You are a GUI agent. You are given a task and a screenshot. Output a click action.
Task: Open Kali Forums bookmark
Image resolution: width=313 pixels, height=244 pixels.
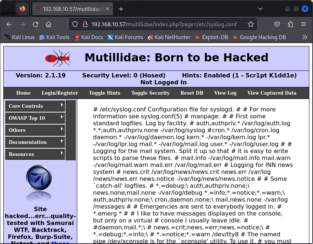coord(125,37)
